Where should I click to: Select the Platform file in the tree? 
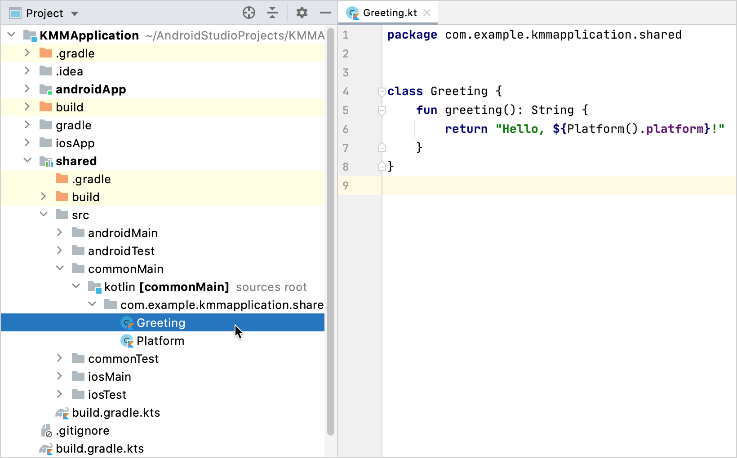coord(163,341)
